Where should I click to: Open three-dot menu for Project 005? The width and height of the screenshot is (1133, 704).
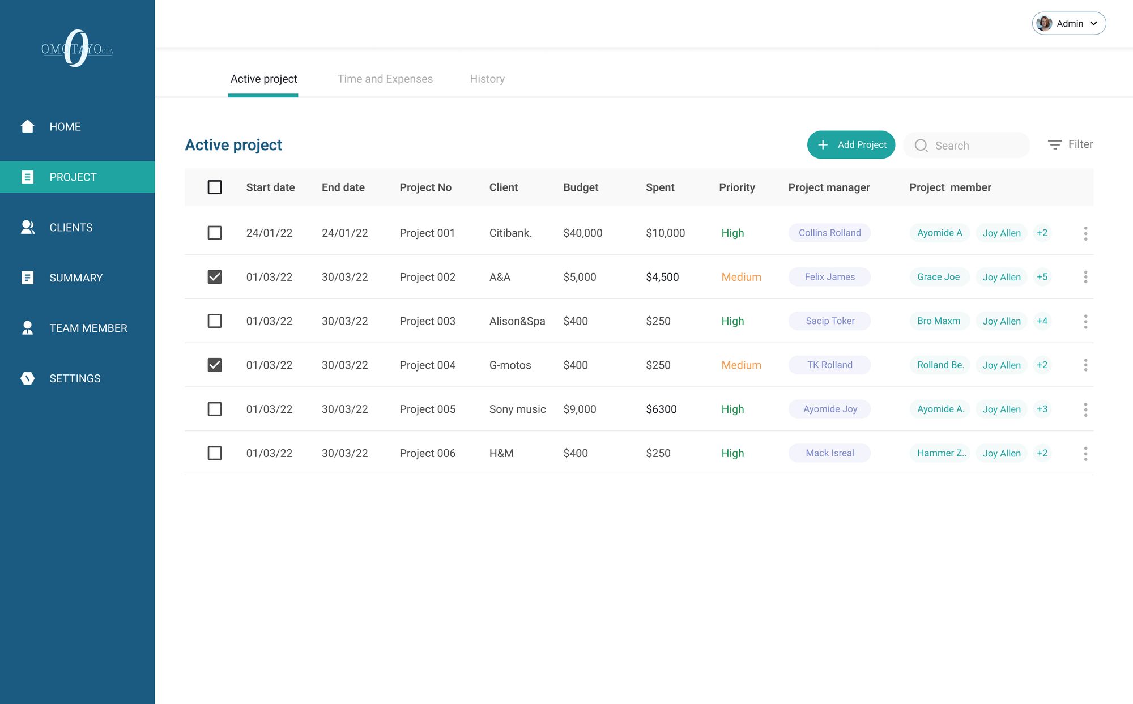[1085, 409]
